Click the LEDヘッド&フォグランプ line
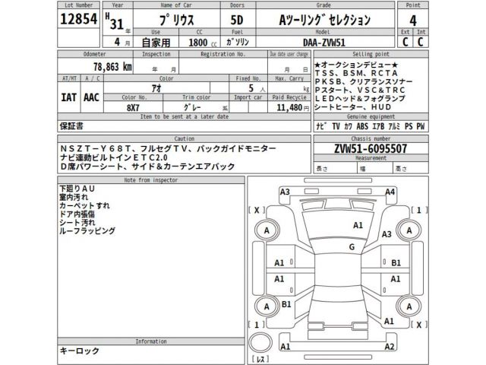 [x=360, y=98]
